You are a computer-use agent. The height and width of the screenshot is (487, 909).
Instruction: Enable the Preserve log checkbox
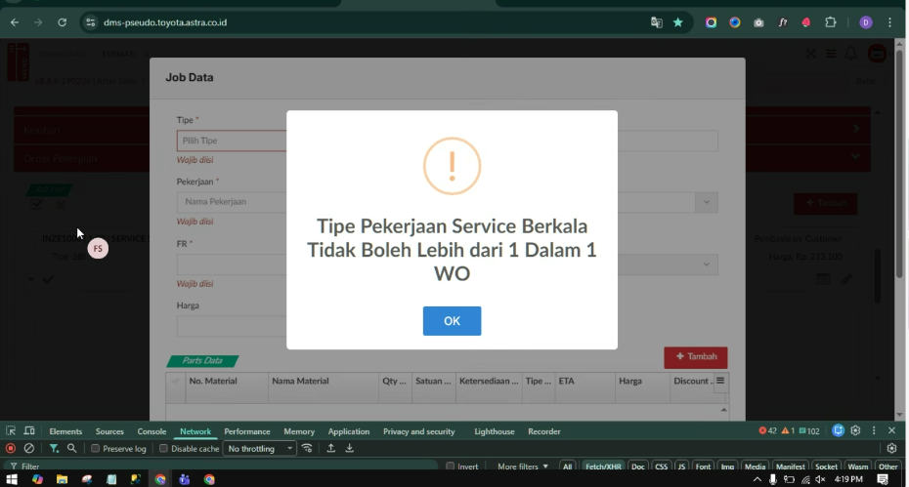click(x=96, y=449)
